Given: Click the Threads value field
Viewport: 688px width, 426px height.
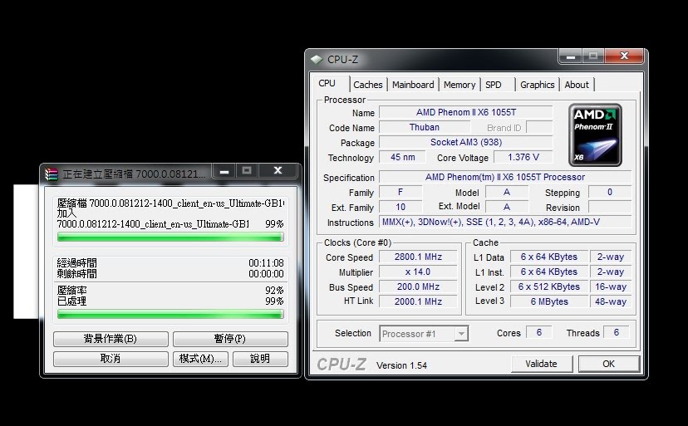Looking at the screenshot, I should tap(616, 332).
